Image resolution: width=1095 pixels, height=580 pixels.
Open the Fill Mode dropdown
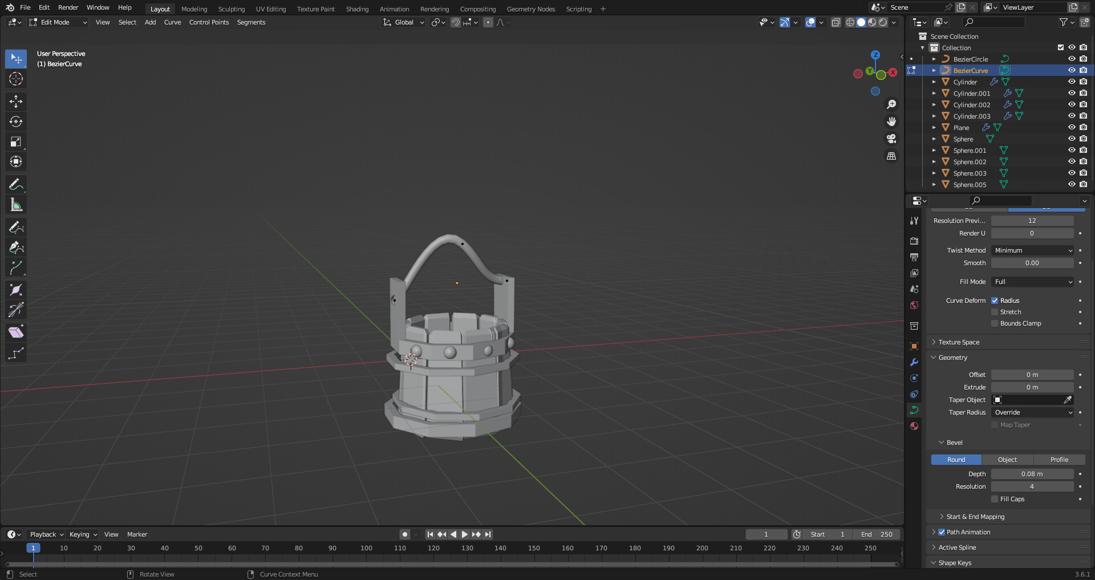pos(1032,282)
